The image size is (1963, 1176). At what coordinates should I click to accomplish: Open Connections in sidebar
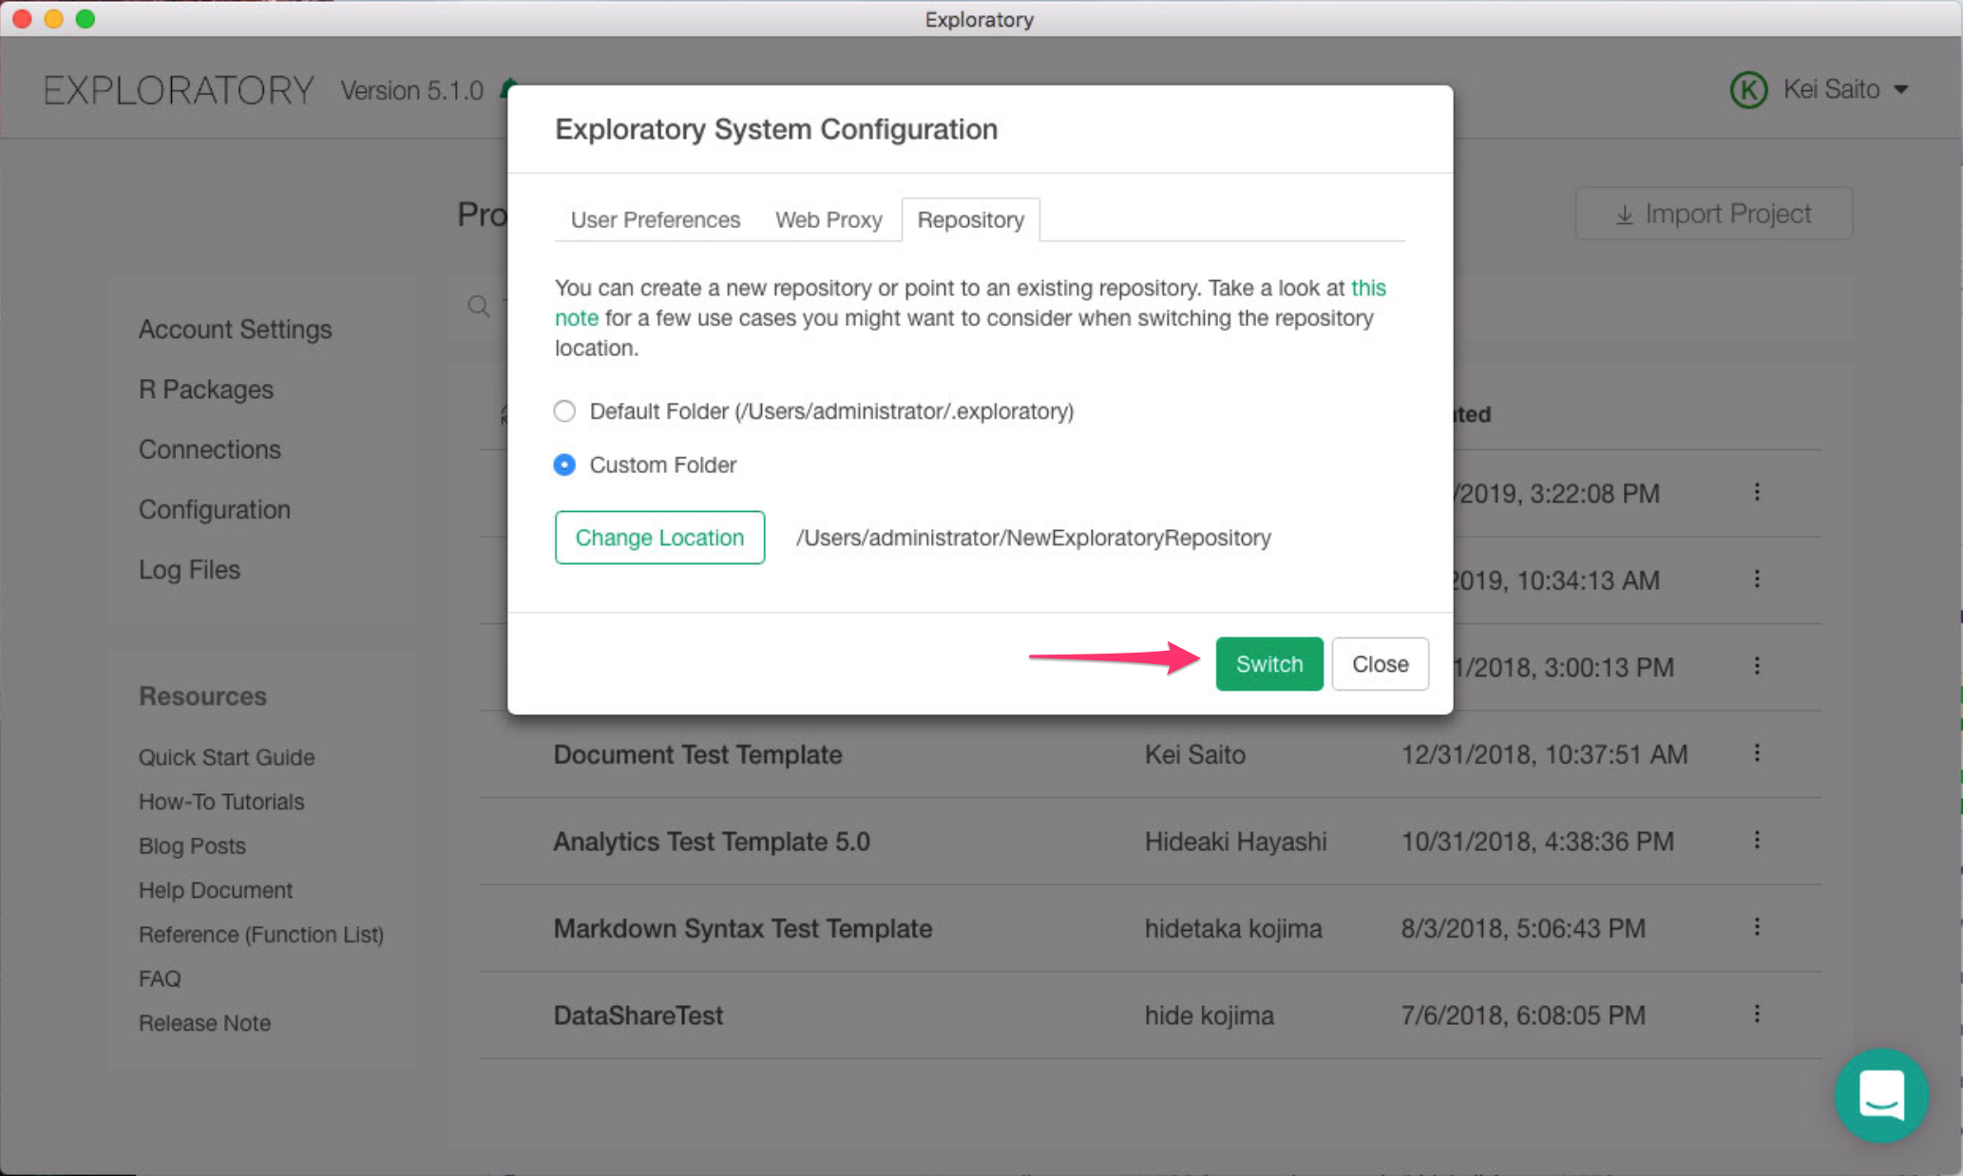[209, 449]
